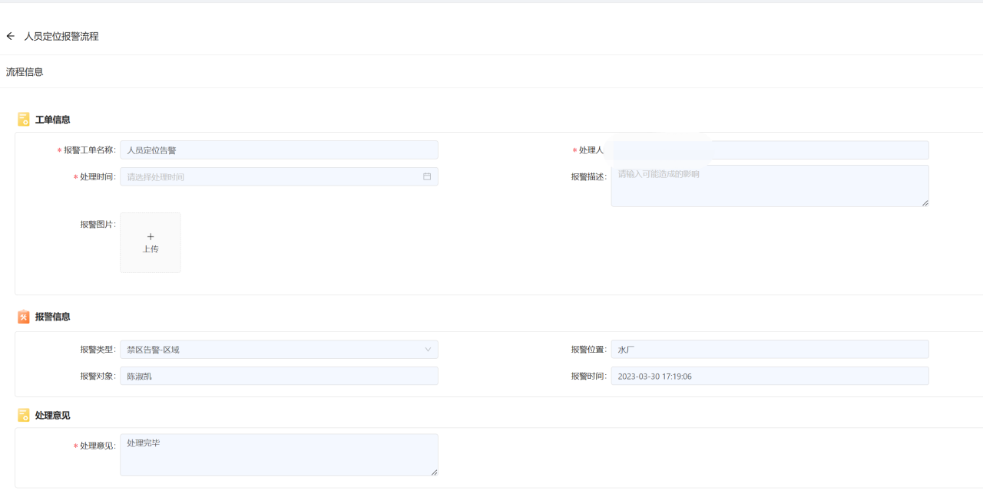This screenshot has width=983, height=500.
Task: Click the orange 报警信息 section icon
Action: tap(24, 317)
